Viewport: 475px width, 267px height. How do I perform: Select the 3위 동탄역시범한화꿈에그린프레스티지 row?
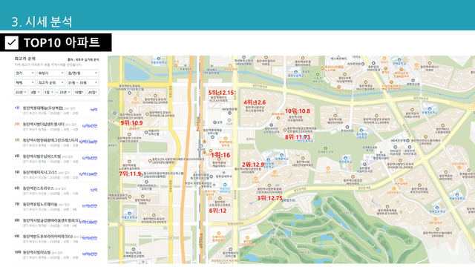pos(56,142)
